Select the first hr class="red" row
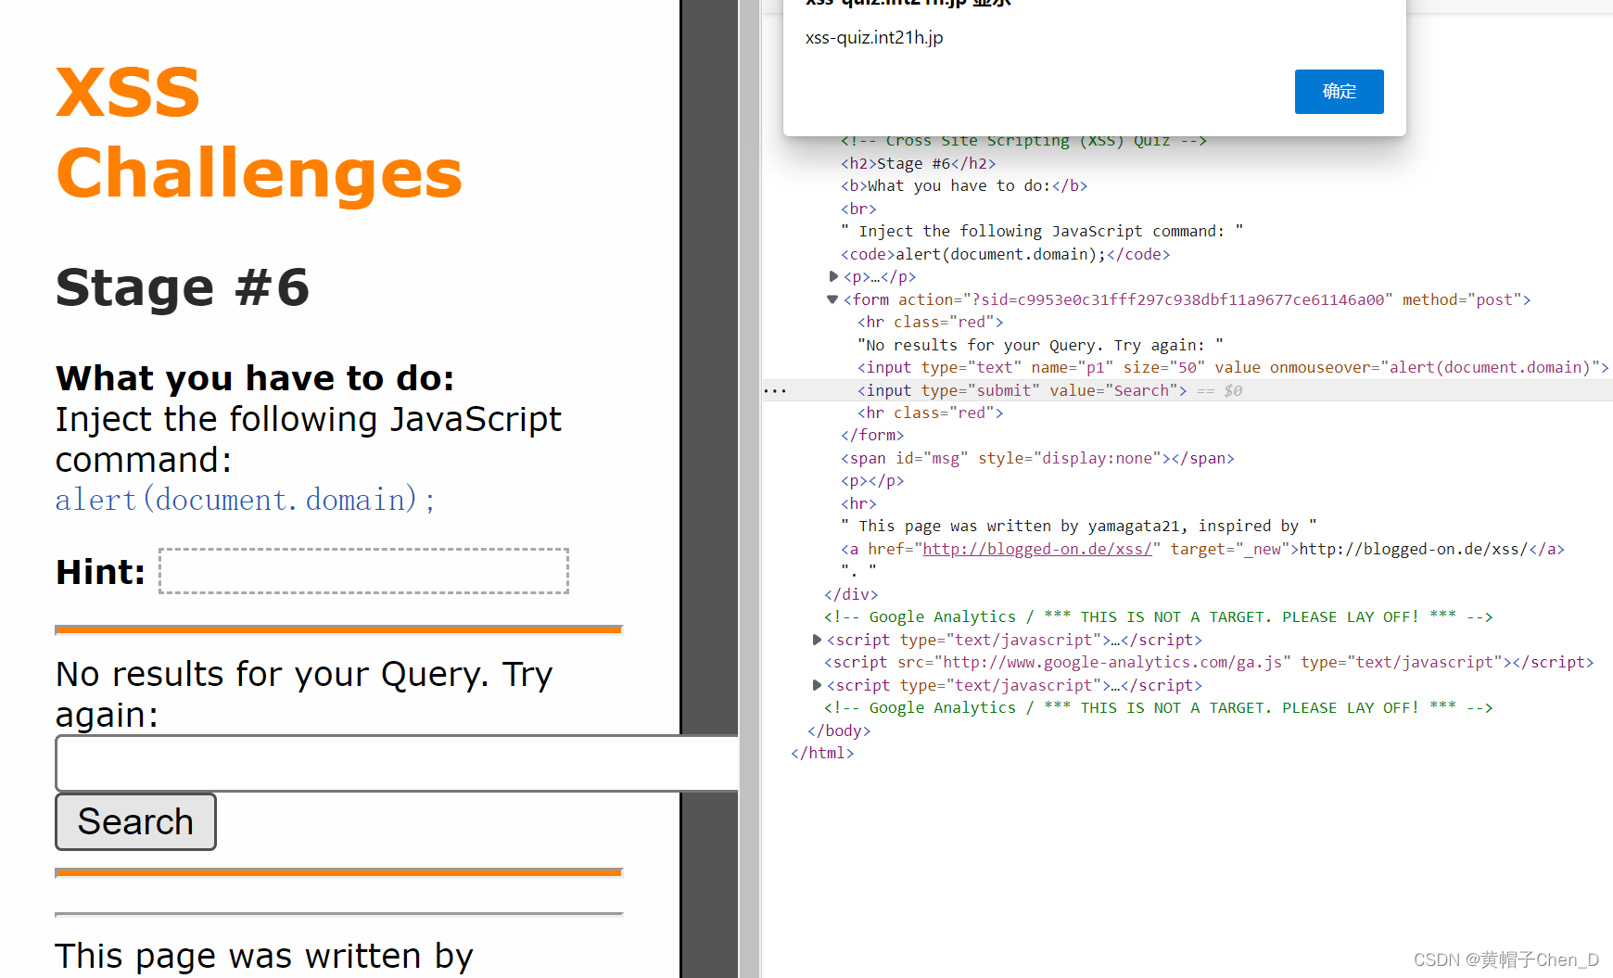 [x=930, y=322]
